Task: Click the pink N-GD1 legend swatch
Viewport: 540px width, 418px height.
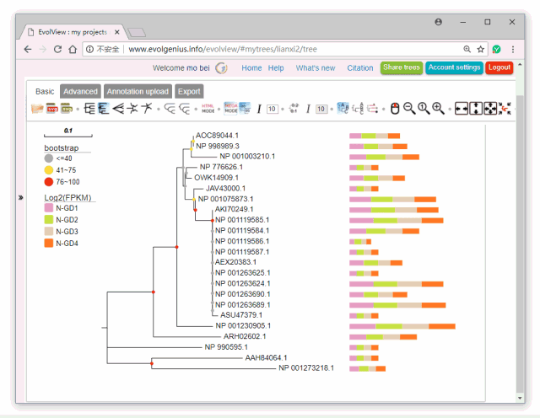Action: (49, 208)
